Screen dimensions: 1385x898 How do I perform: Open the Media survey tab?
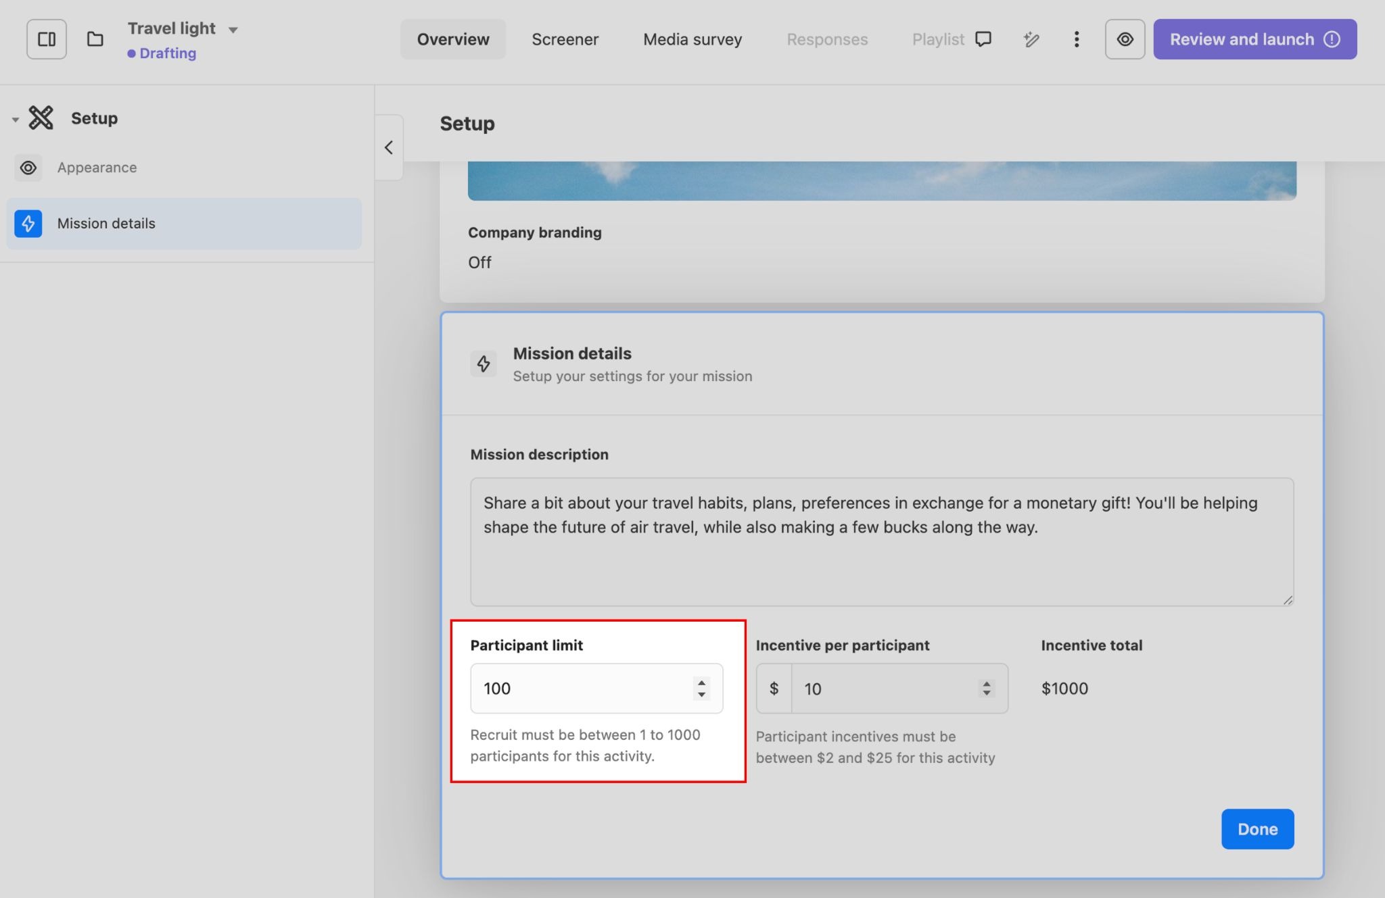point(692,39)
